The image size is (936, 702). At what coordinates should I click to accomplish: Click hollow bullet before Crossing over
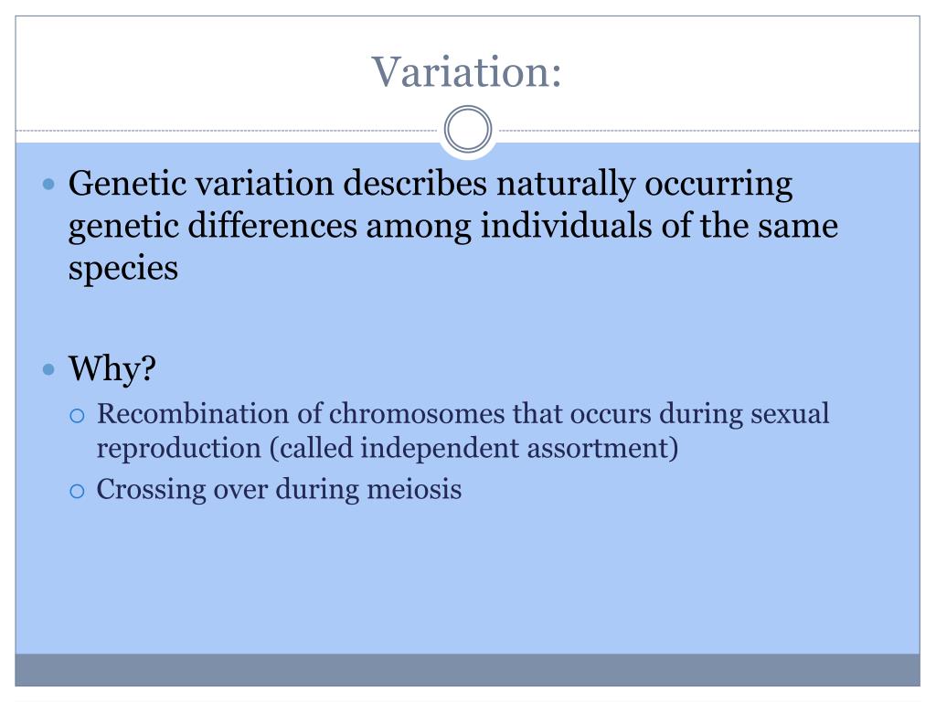coord(77,491)
